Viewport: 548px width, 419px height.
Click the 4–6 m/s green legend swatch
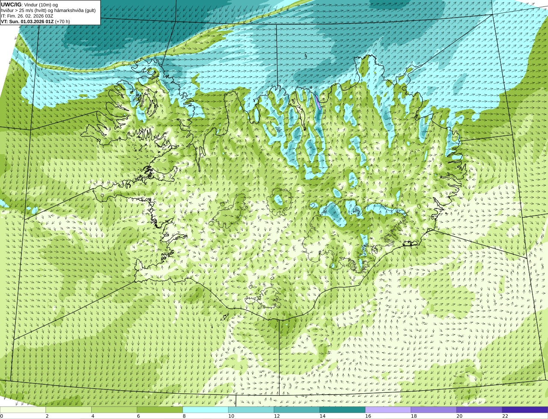coord(114,410)
